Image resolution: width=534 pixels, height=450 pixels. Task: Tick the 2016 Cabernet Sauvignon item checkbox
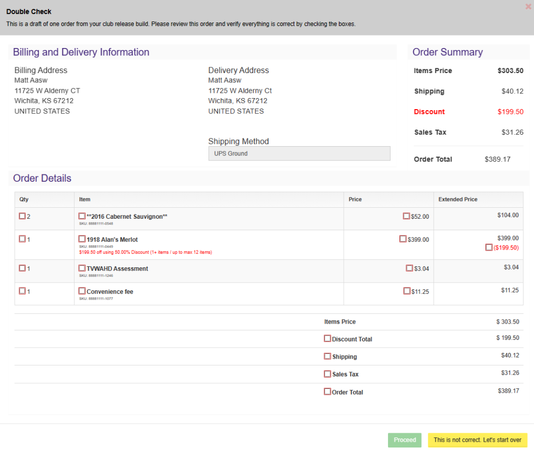[x=82, y=216]
